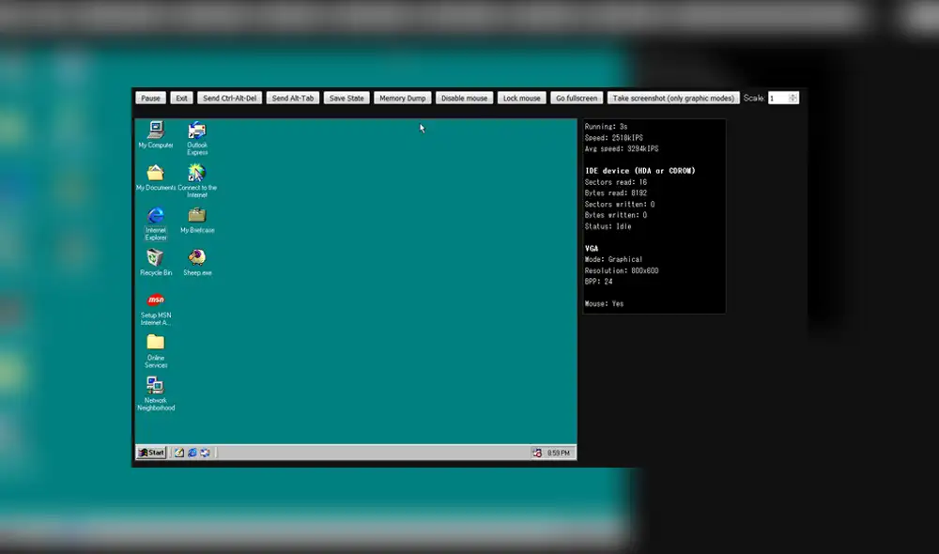Screen dimensions: 939x554
Task: Open the Start menu
Action: (150, 452)
